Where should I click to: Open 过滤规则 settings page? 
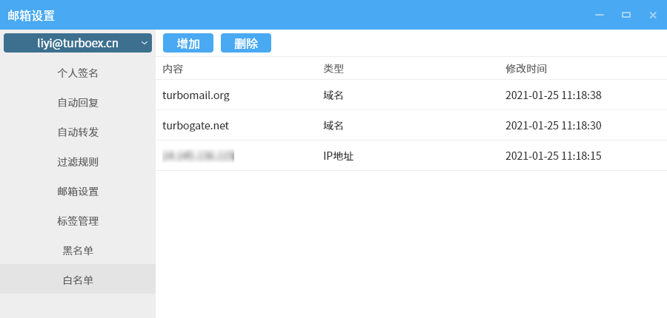(78, 162)
